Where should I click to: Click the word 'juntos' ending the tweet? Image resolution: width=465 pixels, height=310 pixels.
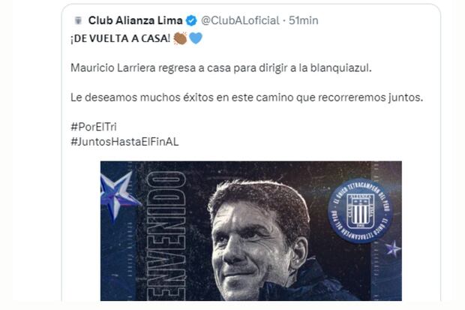406,98
